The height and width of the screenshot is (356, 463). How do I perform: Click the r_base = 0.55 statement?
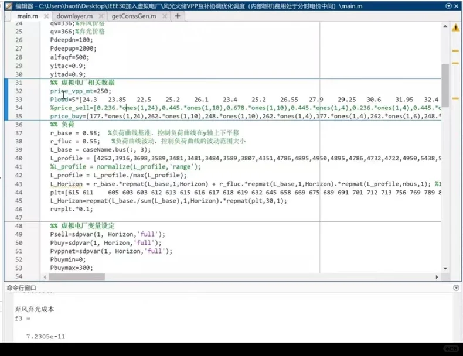pyautogui.click(x=75, y=133)
